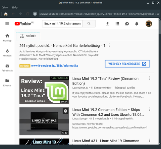Click the WEBHELY FELKERESÉSE button
This screenshot has width=161, height=149.
point(127,64)
